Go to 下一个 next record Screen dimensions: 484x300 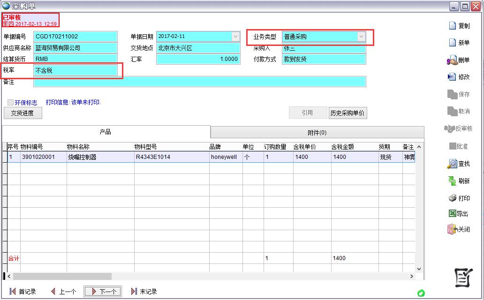coord(103,292)
